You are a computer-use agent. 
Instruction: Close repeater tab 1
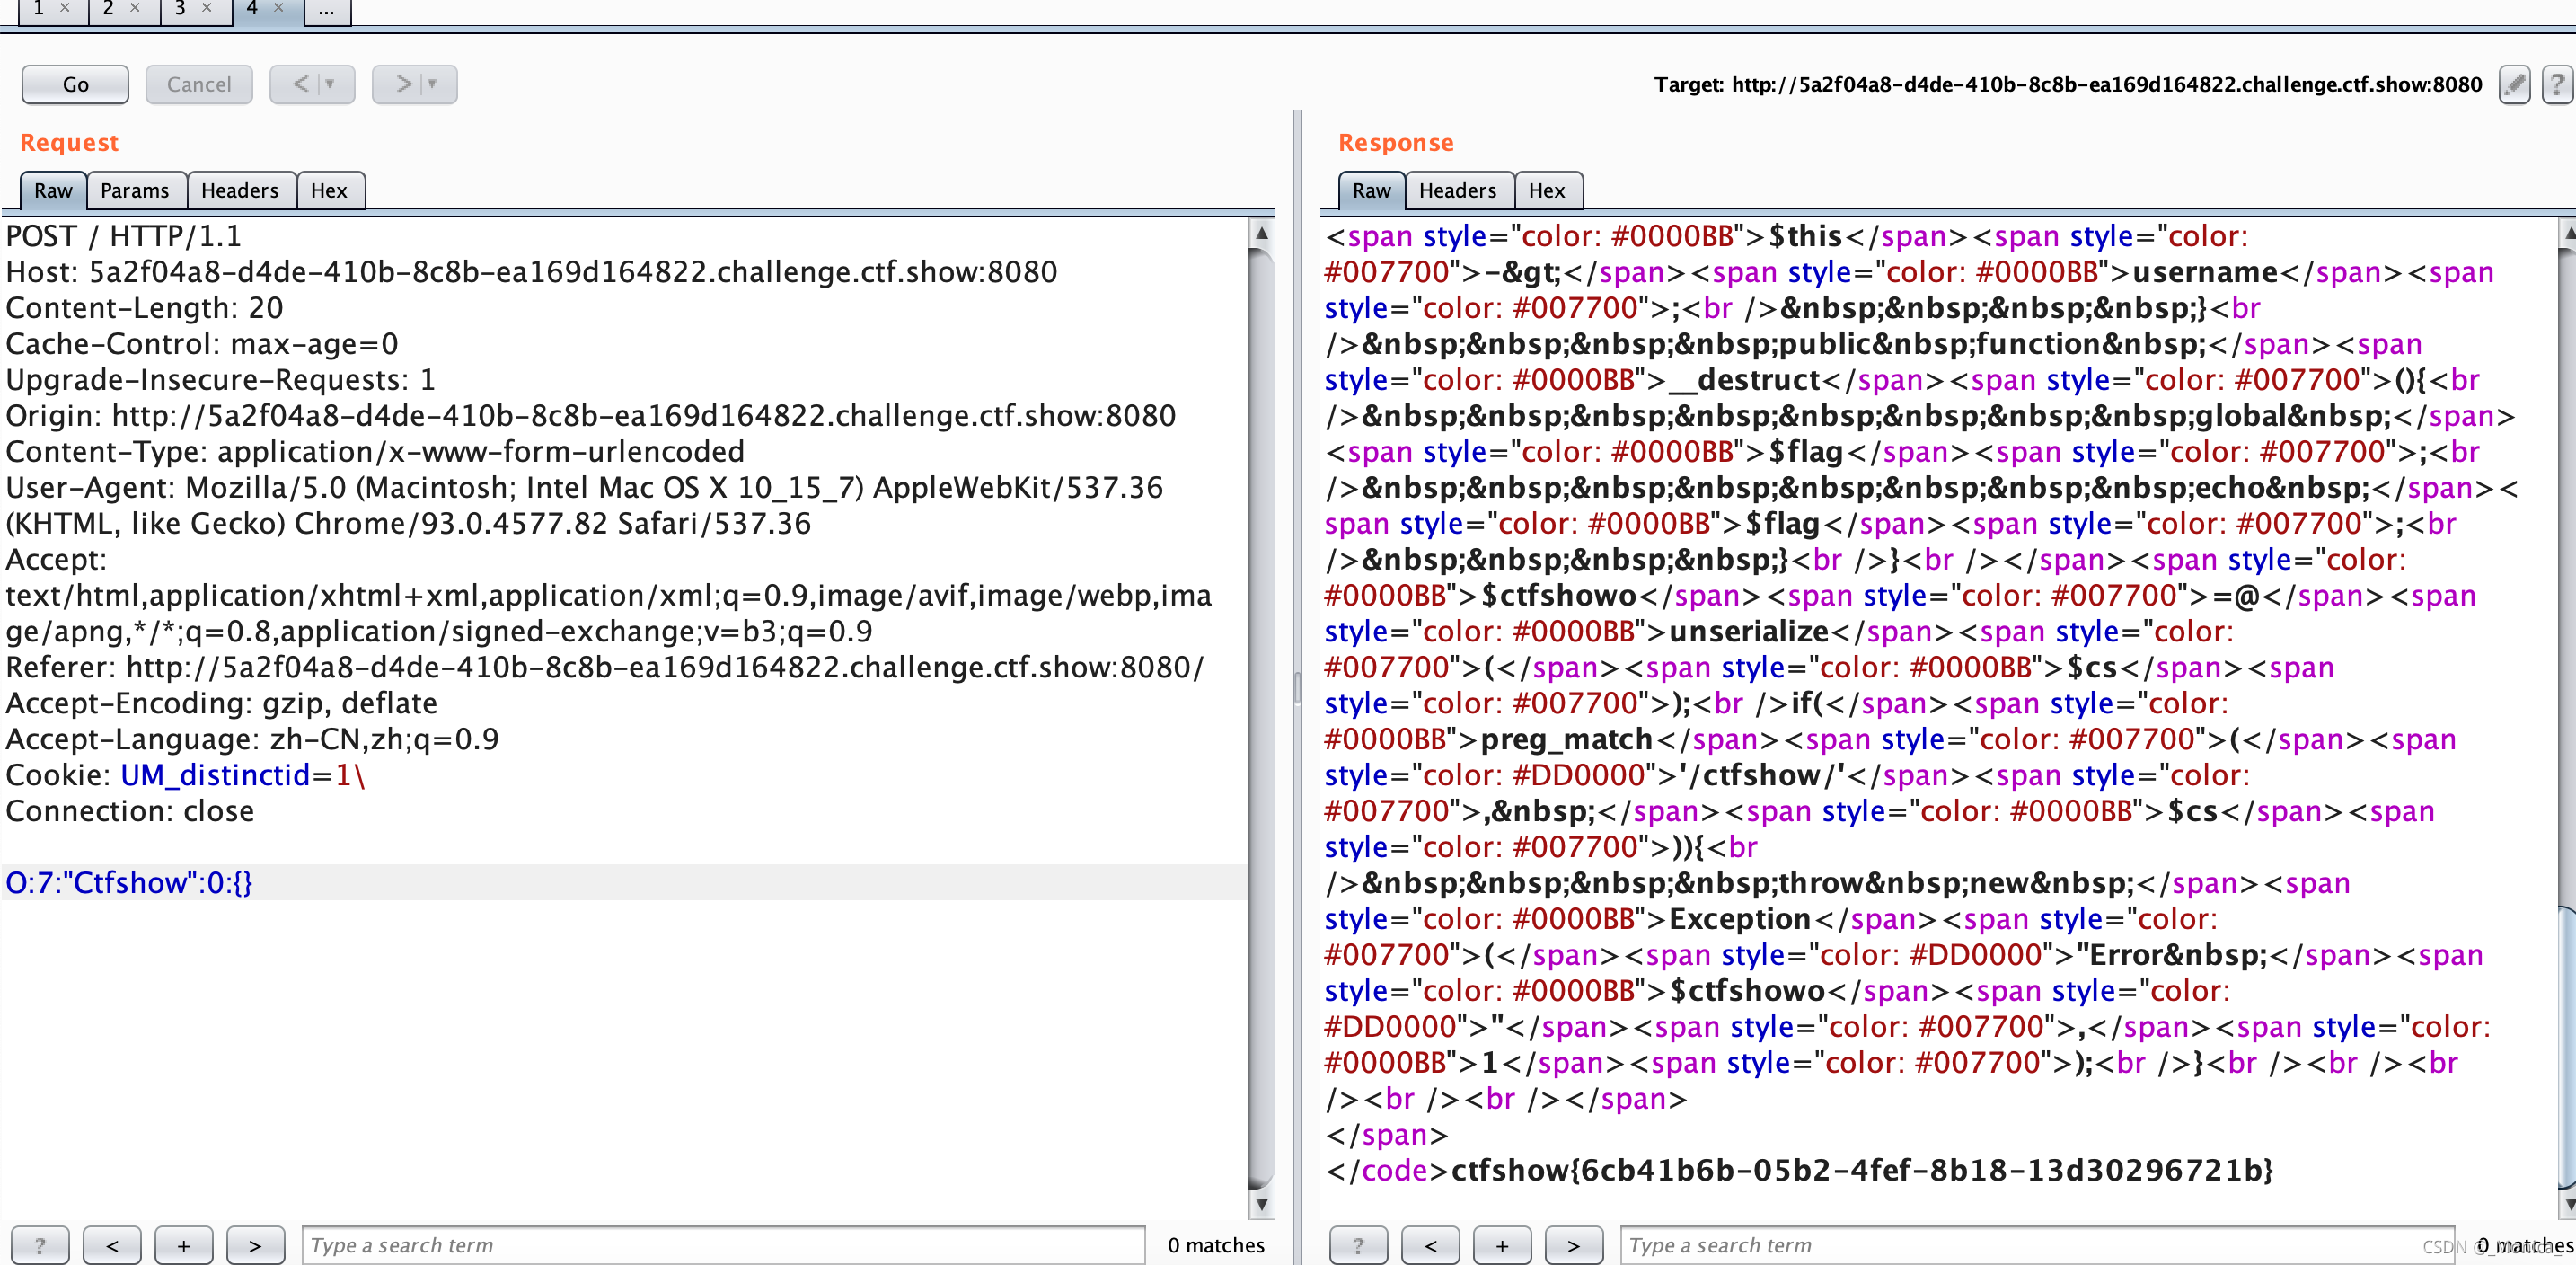click(65, 8)
